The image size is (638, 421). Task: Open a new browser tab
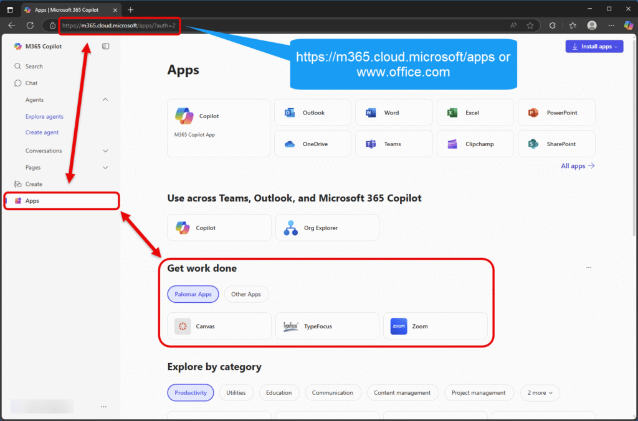click(131, 10)
